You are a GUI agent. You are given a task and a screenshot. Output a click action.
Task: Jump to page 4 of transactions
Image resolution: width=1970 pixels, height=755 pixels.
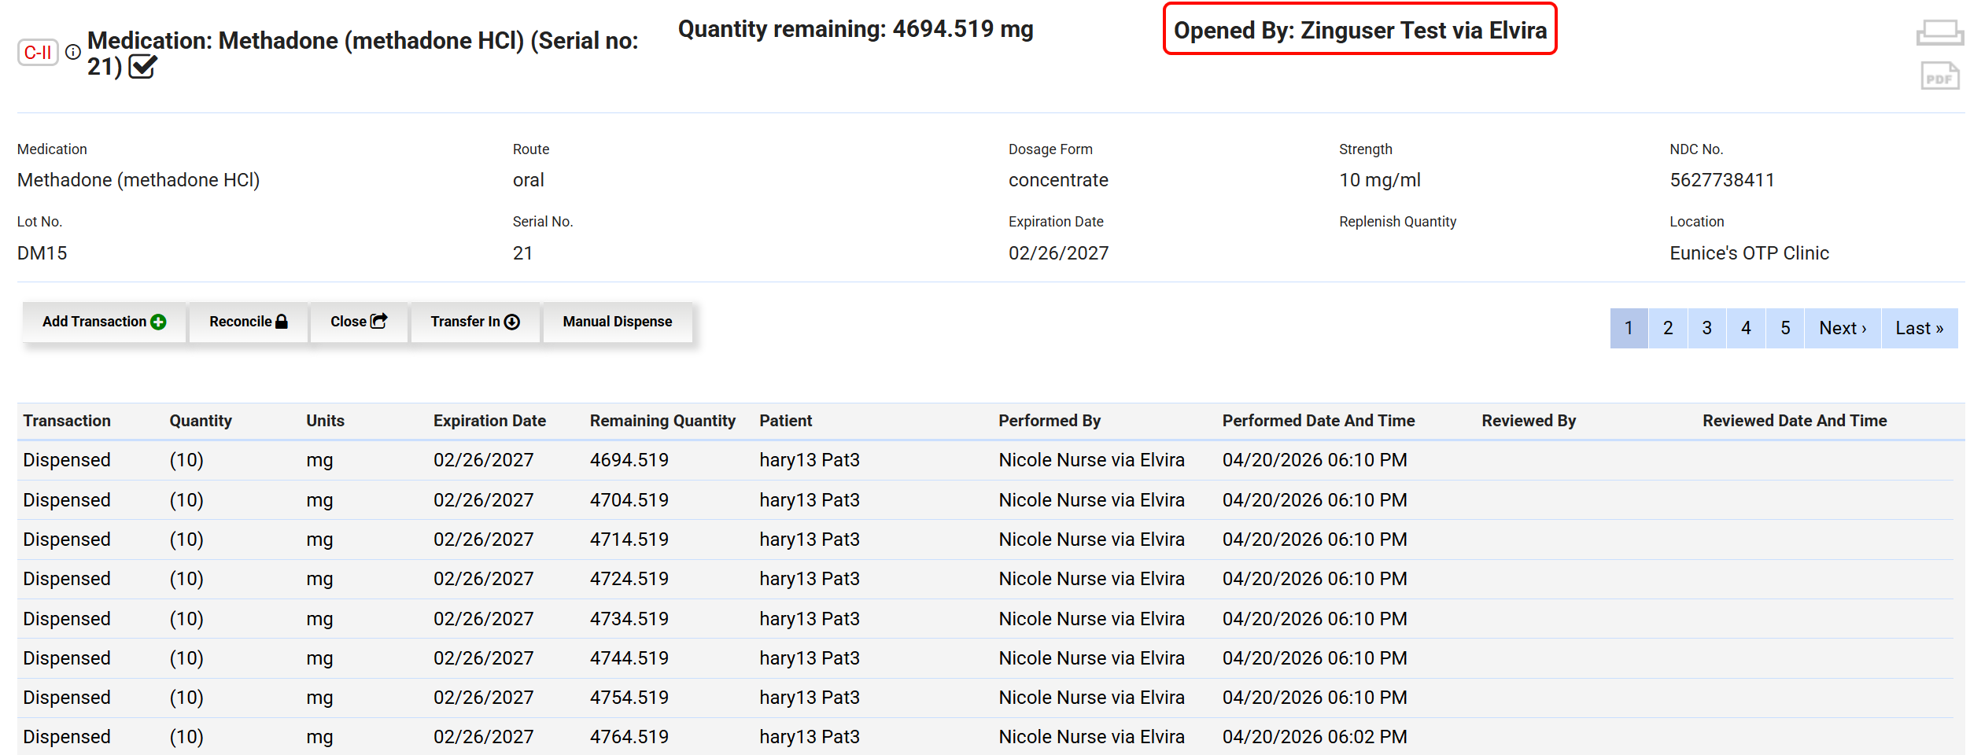1746,328
